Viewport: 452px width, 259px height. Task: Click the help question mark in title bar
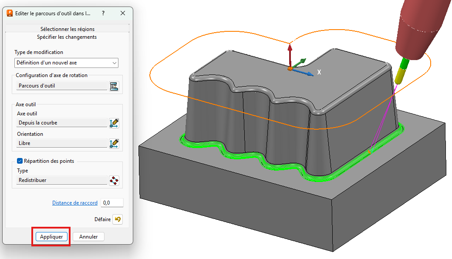point(103,13)
